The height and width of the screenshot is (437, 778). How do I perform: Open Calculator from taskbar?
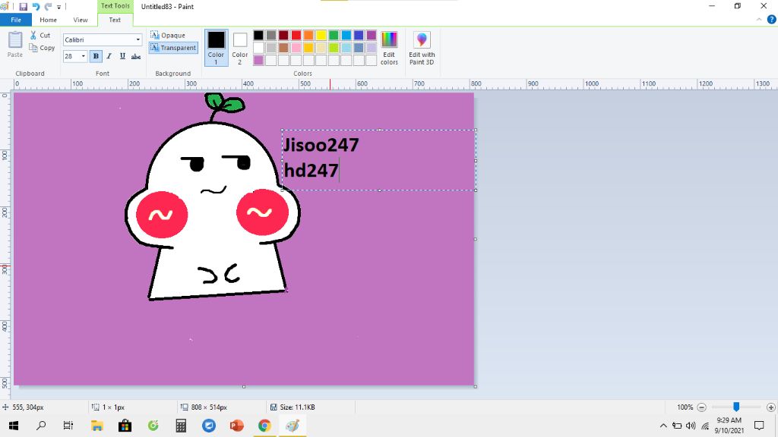(181, 426)
